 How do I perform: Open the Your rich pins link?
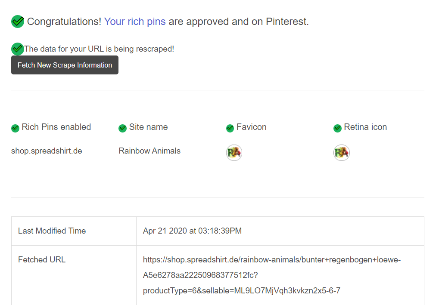135,21
